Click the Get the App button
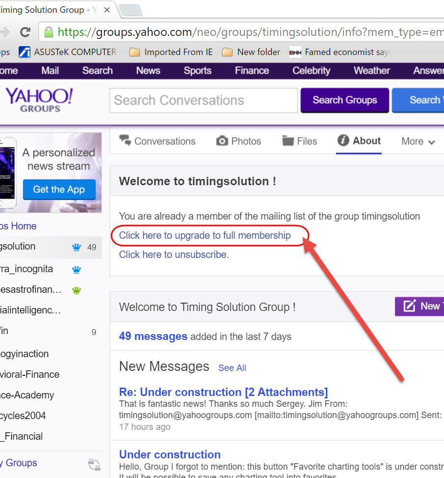 [x=59, y=190]
